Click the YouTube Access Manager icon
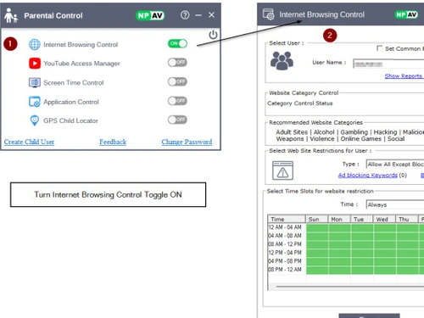Image resolution: width=424 pixels, height=318 pixels. click(35, 64)
